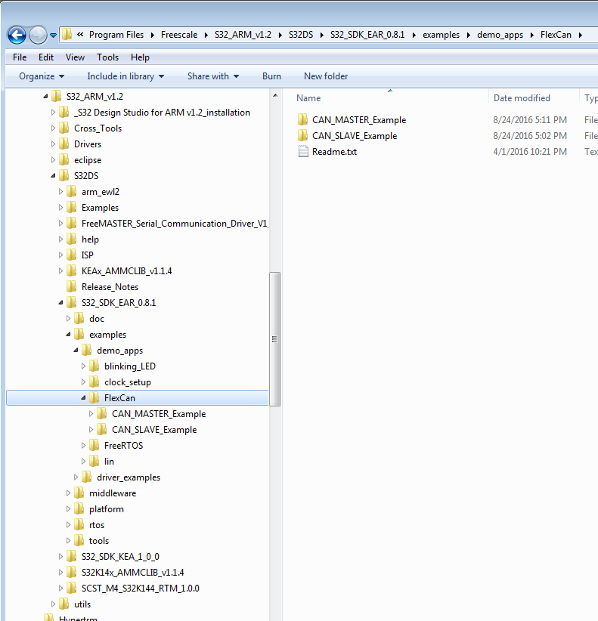This screenshot has height=621, width=598.
Task: Open CAN_MASTER_Example folder icon in file list
Action: pyautogui.click(x=302, y=119)
